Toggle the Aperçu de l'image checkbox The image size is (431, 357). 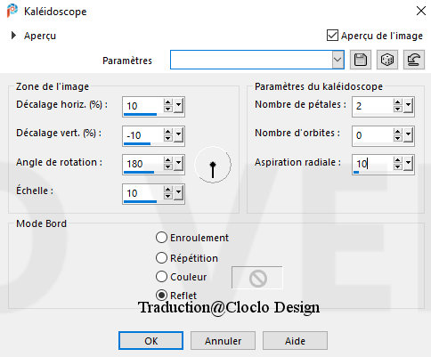tap(332, 36)
